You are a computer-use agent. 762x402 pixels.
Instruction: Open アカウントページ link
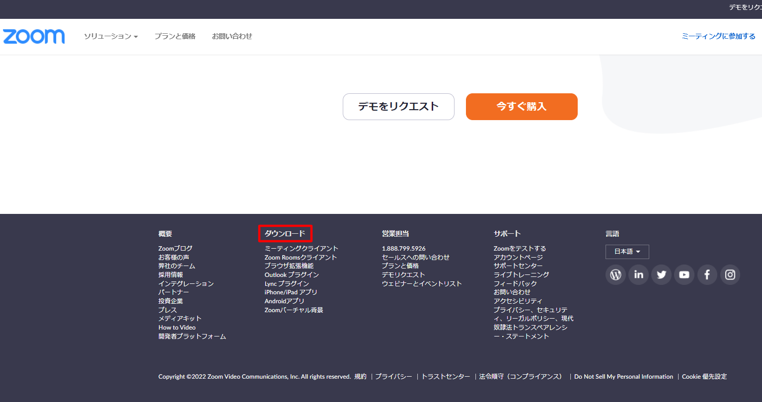[519, 258]
